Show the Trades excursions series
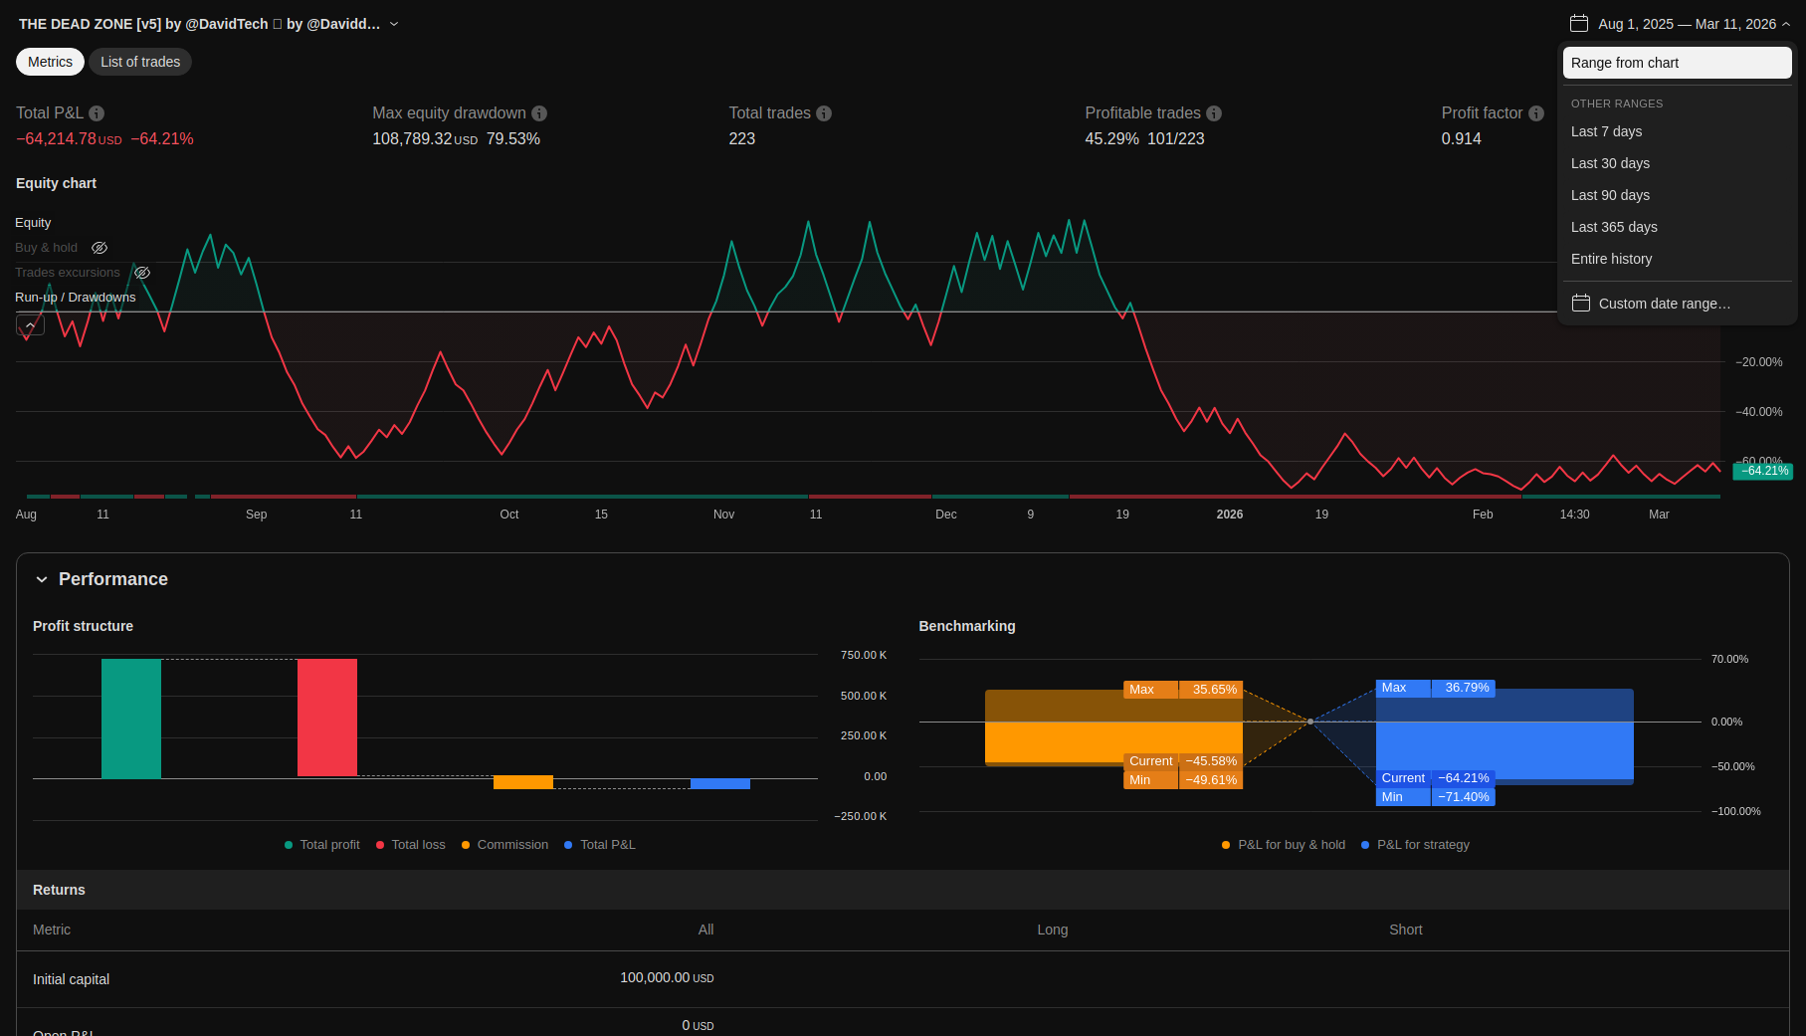The height and width of the screenshot is (1036, 1806). (x=142, y=273)
